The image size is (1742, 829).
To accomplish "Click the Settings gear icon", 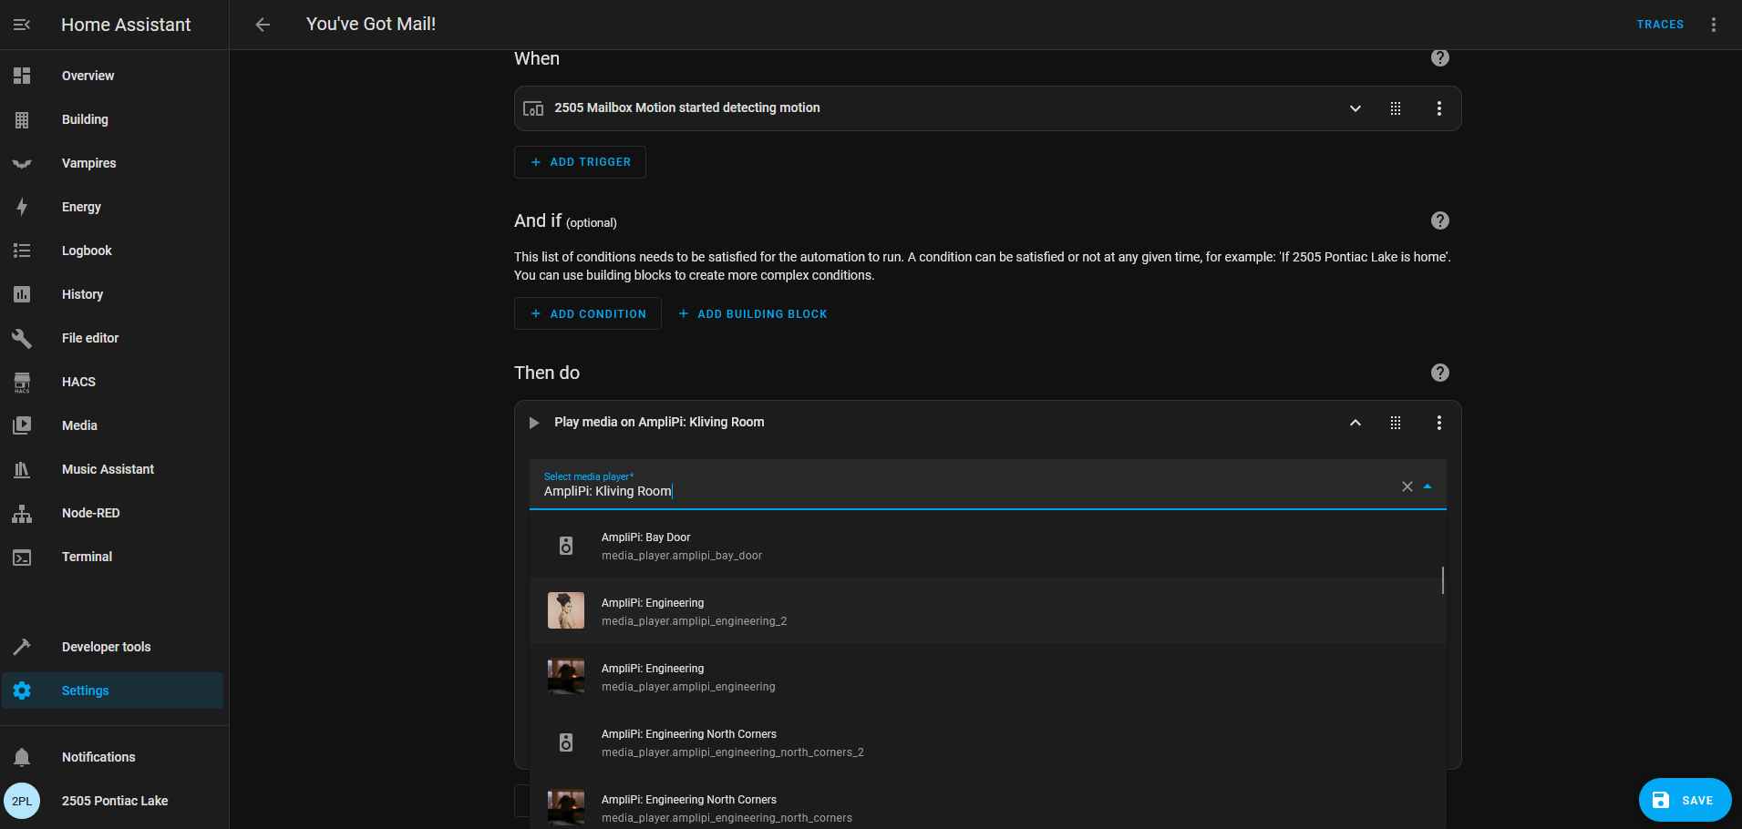I will (22, 691).
